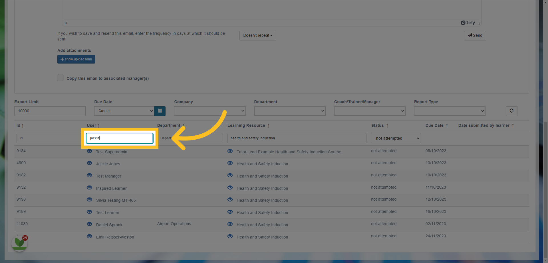Click the Export Limit input field
The image size is (548, 263).
tap(50, 111)
